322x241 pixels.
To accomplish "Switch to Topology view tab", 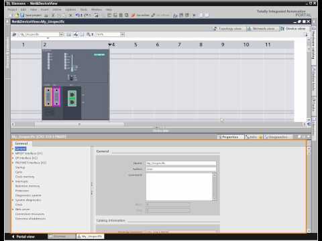I will point(228,29).
